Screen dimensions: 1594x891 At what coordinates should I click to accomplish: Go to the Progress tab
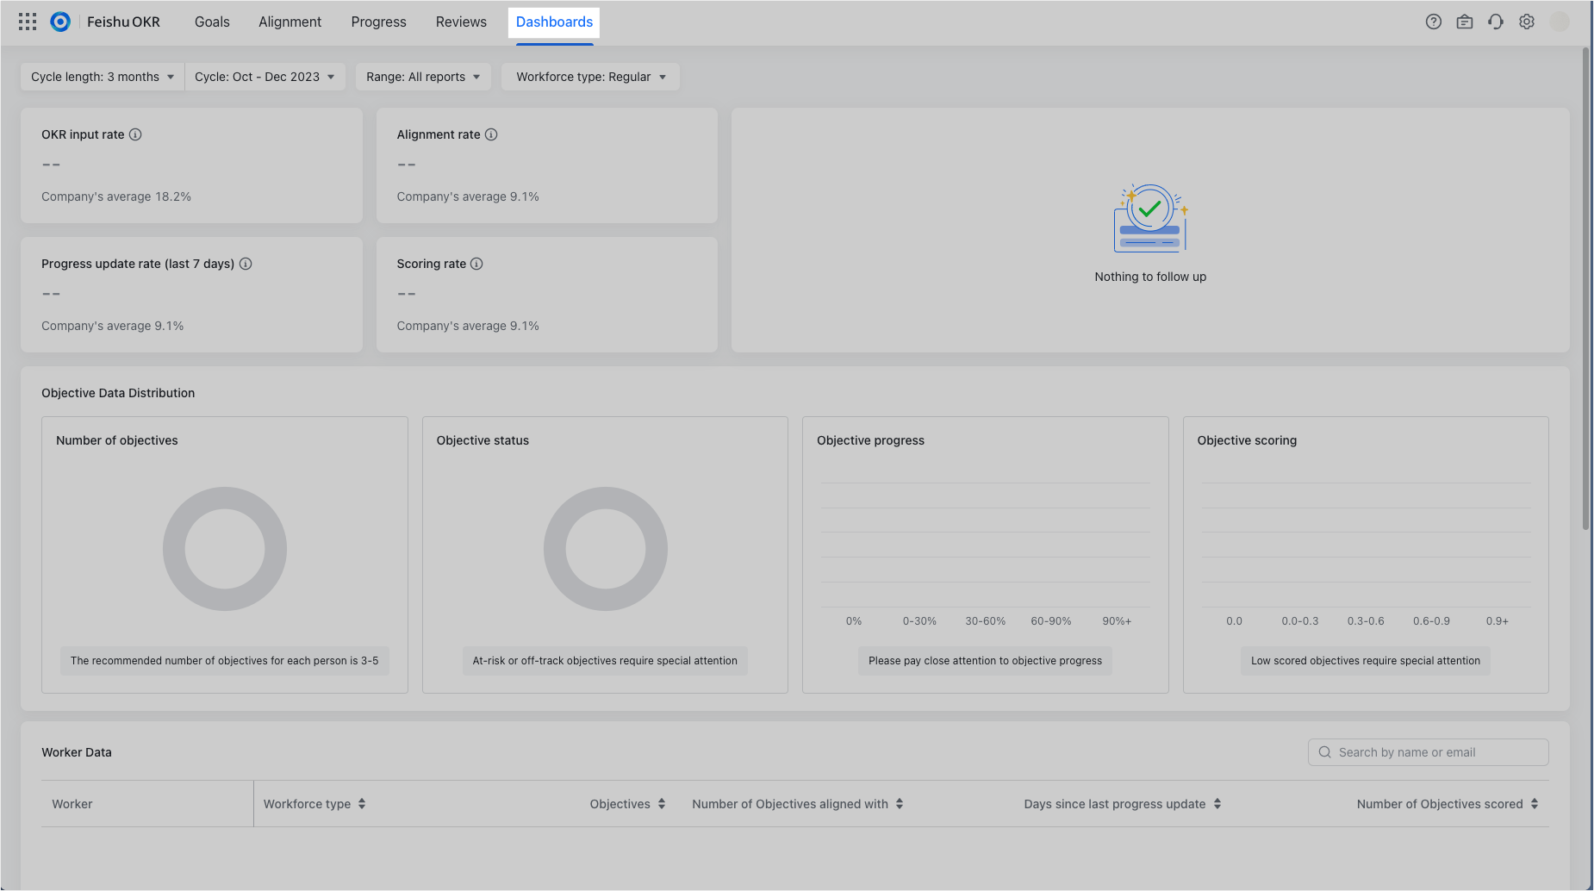pyautogui.click(x=378, y=22)
